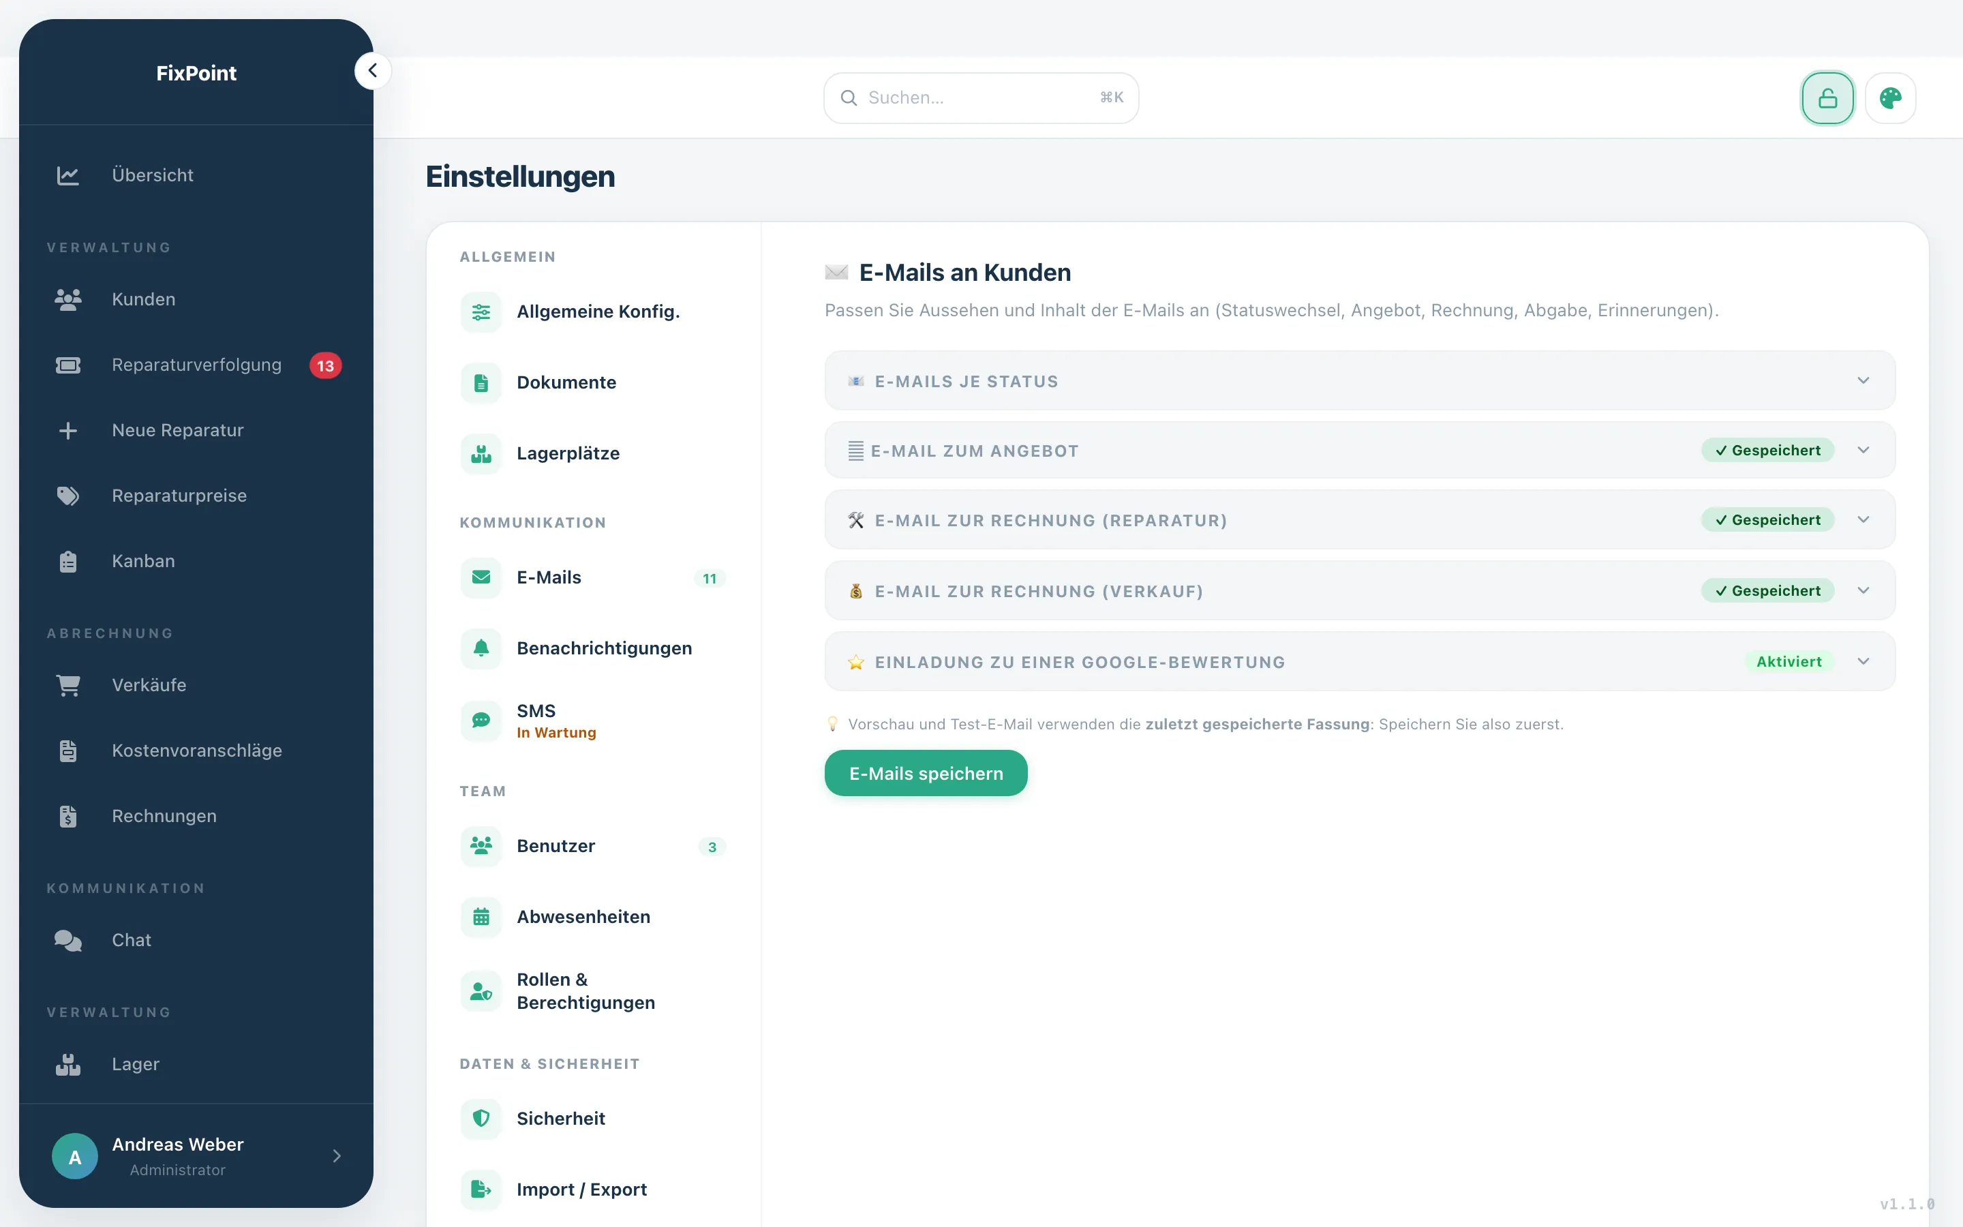Click the Reparaturpreise tag icon
Viewport: 1963px width, 1227px height.
coord(68,496)
